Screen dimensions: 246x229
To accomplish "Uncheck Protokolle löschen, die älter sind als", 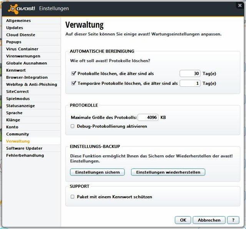I will (73, 73).
